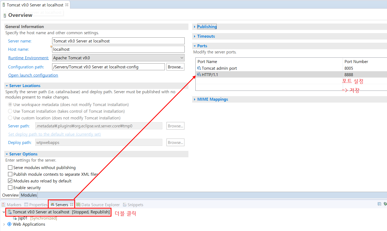Click the Host name input field
The image size is (387, 231).
118,49
